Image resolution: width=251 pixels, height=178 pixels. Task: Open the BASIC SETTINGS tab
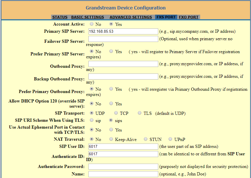(x=88, y=17)
